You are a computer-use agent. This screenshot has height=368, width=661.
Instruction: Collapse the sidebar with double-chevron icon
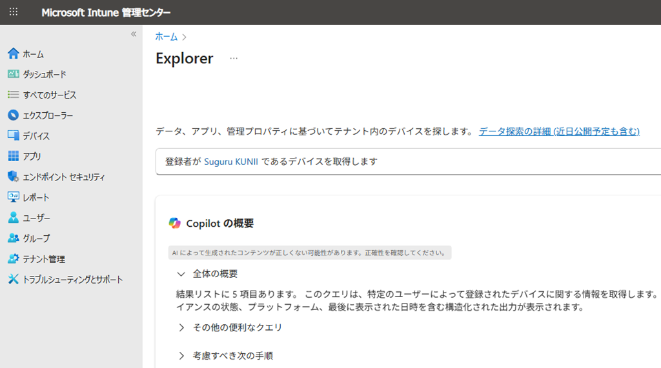coord(134,34)
